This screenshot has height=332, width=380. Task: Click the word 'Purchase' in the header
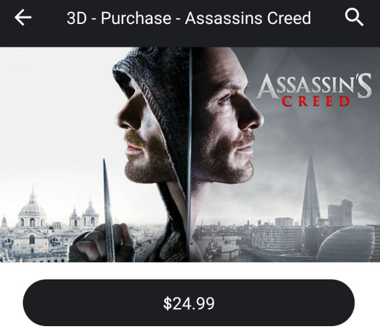pyautogui.click(x=136, y=18)
